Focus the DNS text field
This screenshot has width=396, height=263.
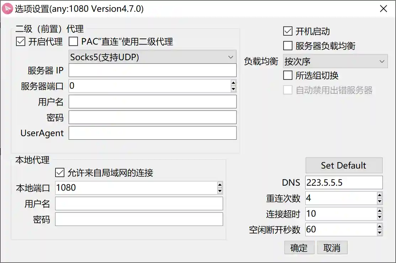[x=344, y=182]
